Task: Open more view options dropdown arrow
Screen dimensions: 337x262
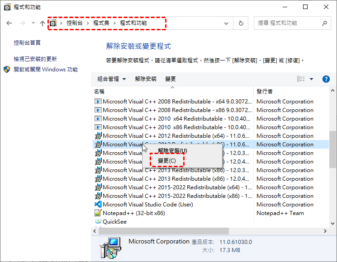Action: (x=311, y=79)
